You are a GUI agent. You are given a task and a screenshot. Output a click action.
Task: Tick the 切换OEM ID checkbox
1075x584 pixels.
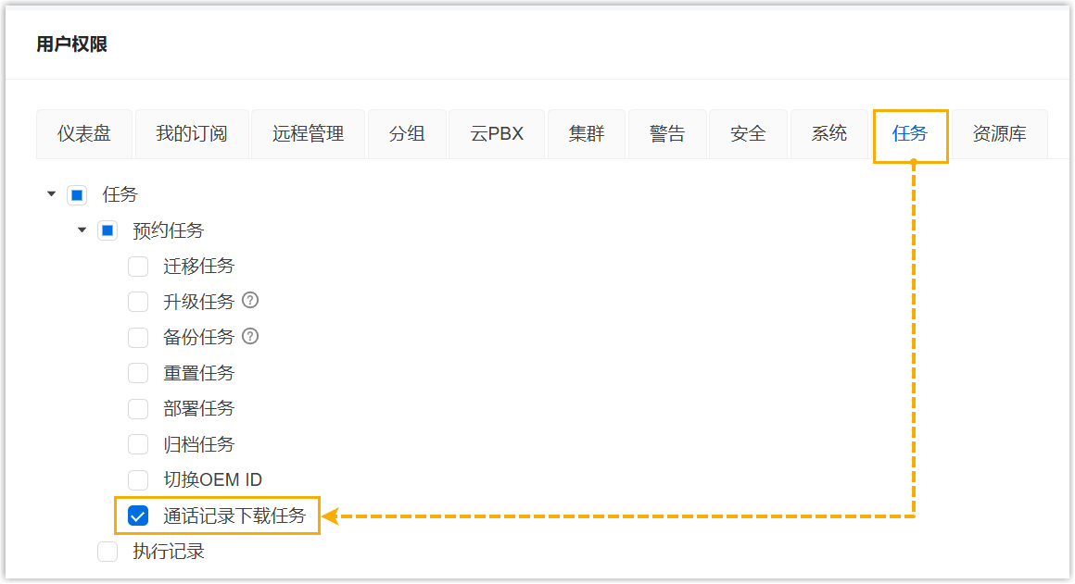[x=138, y=479]
